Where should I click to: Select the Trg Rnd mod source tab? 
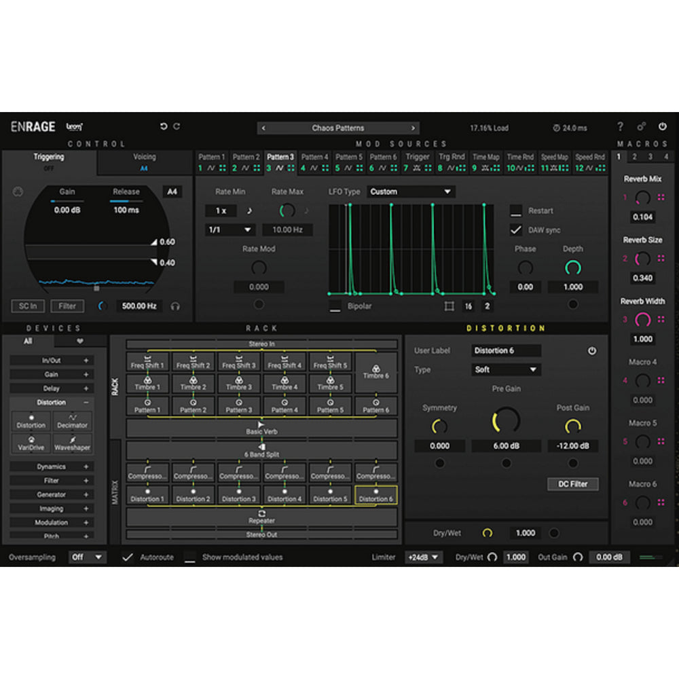click(452, 162)
